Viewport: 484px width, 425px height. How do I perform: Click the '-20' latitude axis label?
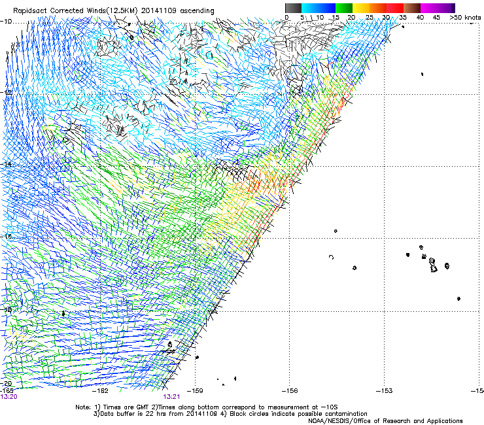coord(6,383)
